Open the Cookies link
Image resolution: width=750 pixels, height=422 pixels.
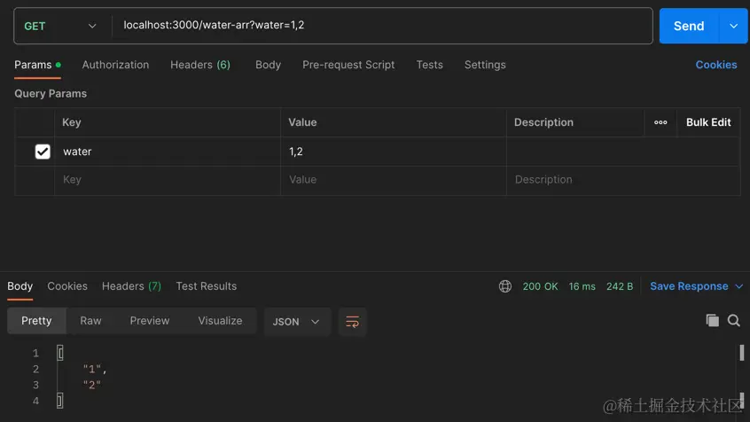point(716,65)
